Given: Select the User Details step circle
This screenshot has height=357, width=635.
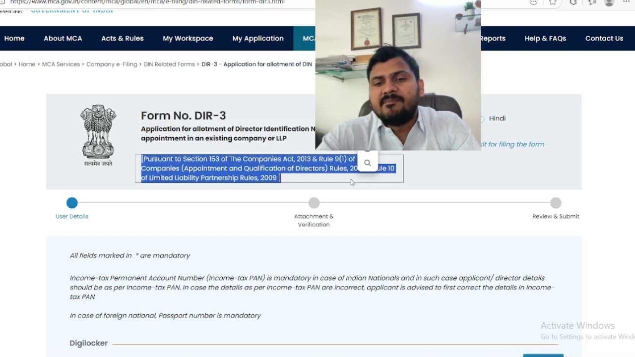Looking at the screenshot, I should click(x=72, y=203).
